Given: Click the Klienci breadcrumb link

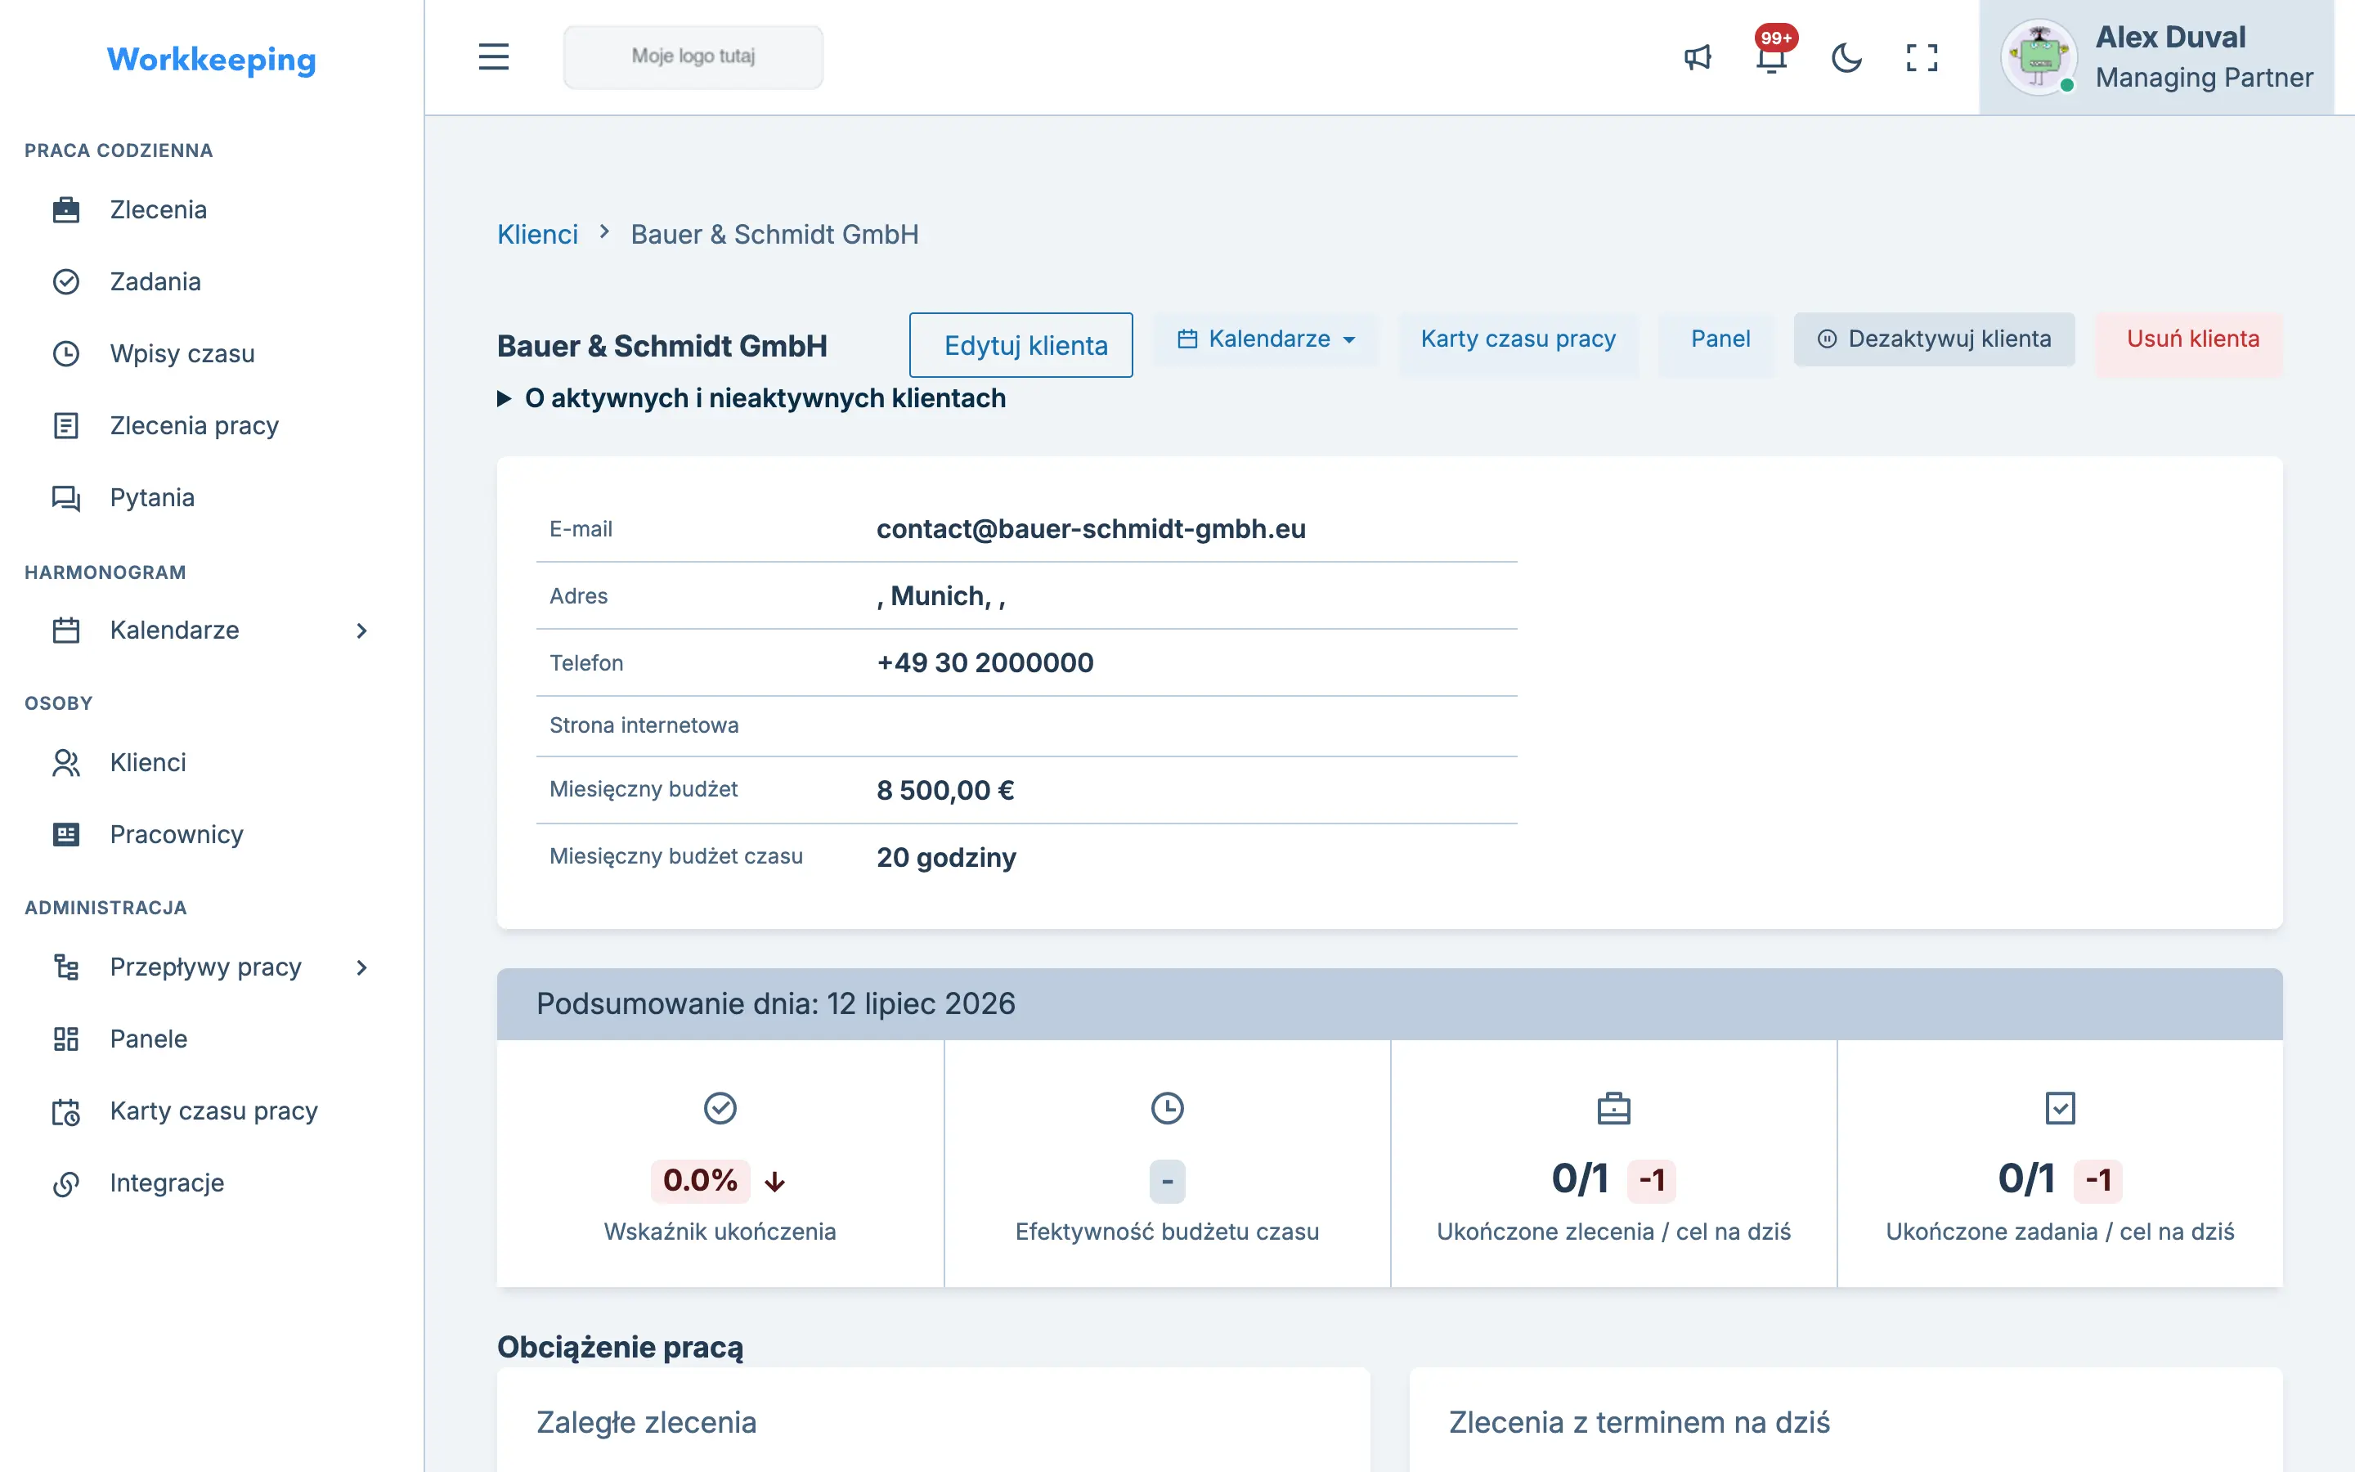Looking at the screenshot, I should [537, 235].
